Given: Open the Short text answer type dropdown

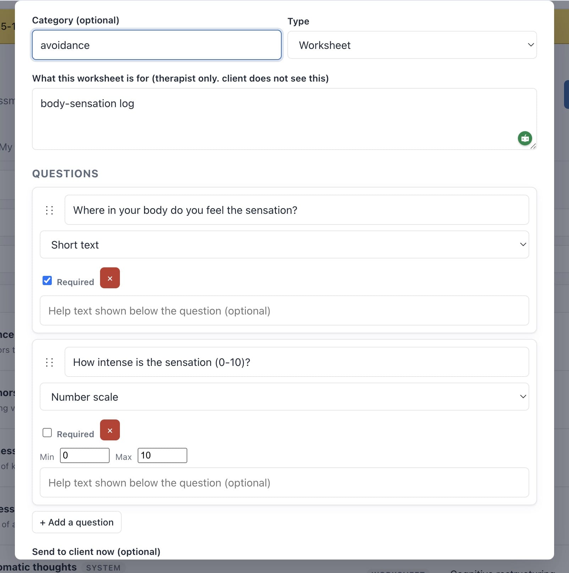Looking at the screenshot, I should coord(284,245).
